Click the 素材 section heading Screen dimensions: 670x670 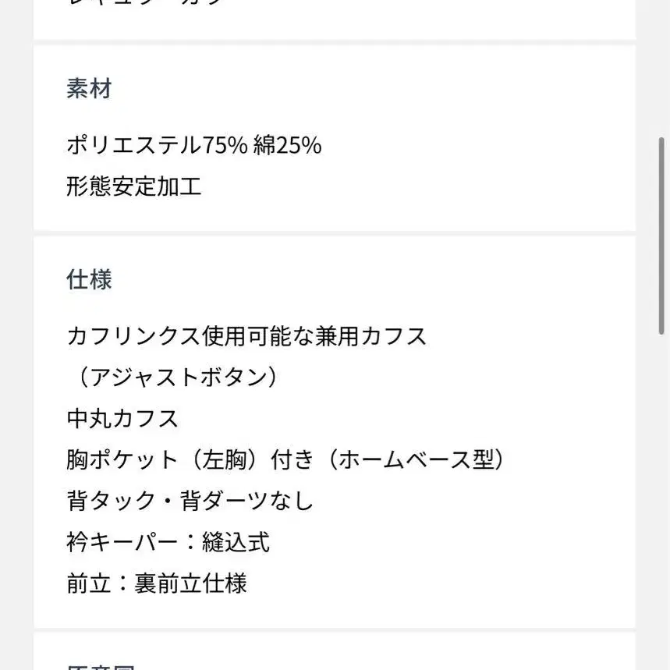[89, 89]
